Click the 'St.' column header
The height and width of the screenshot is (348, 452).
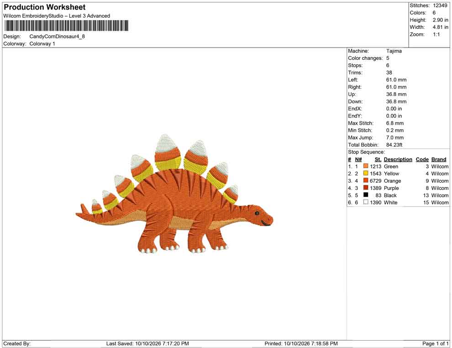click(x=378, y=159)
